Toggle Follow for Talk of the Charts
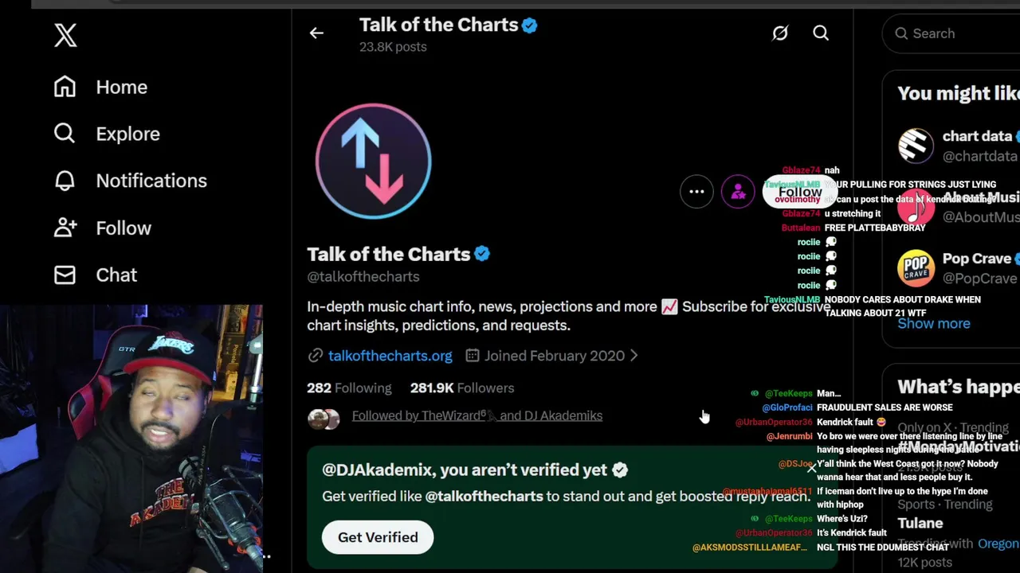Viewport: 1020px width, 573px height. [799, 193]
